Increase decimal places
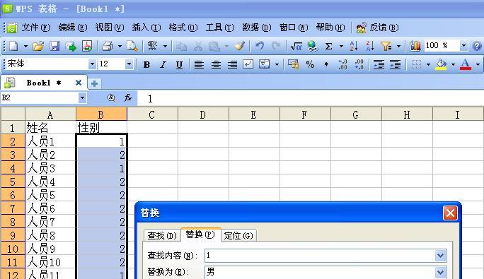Image resolution: width=484 pixels, height=279 pixels. click(342, 64)
